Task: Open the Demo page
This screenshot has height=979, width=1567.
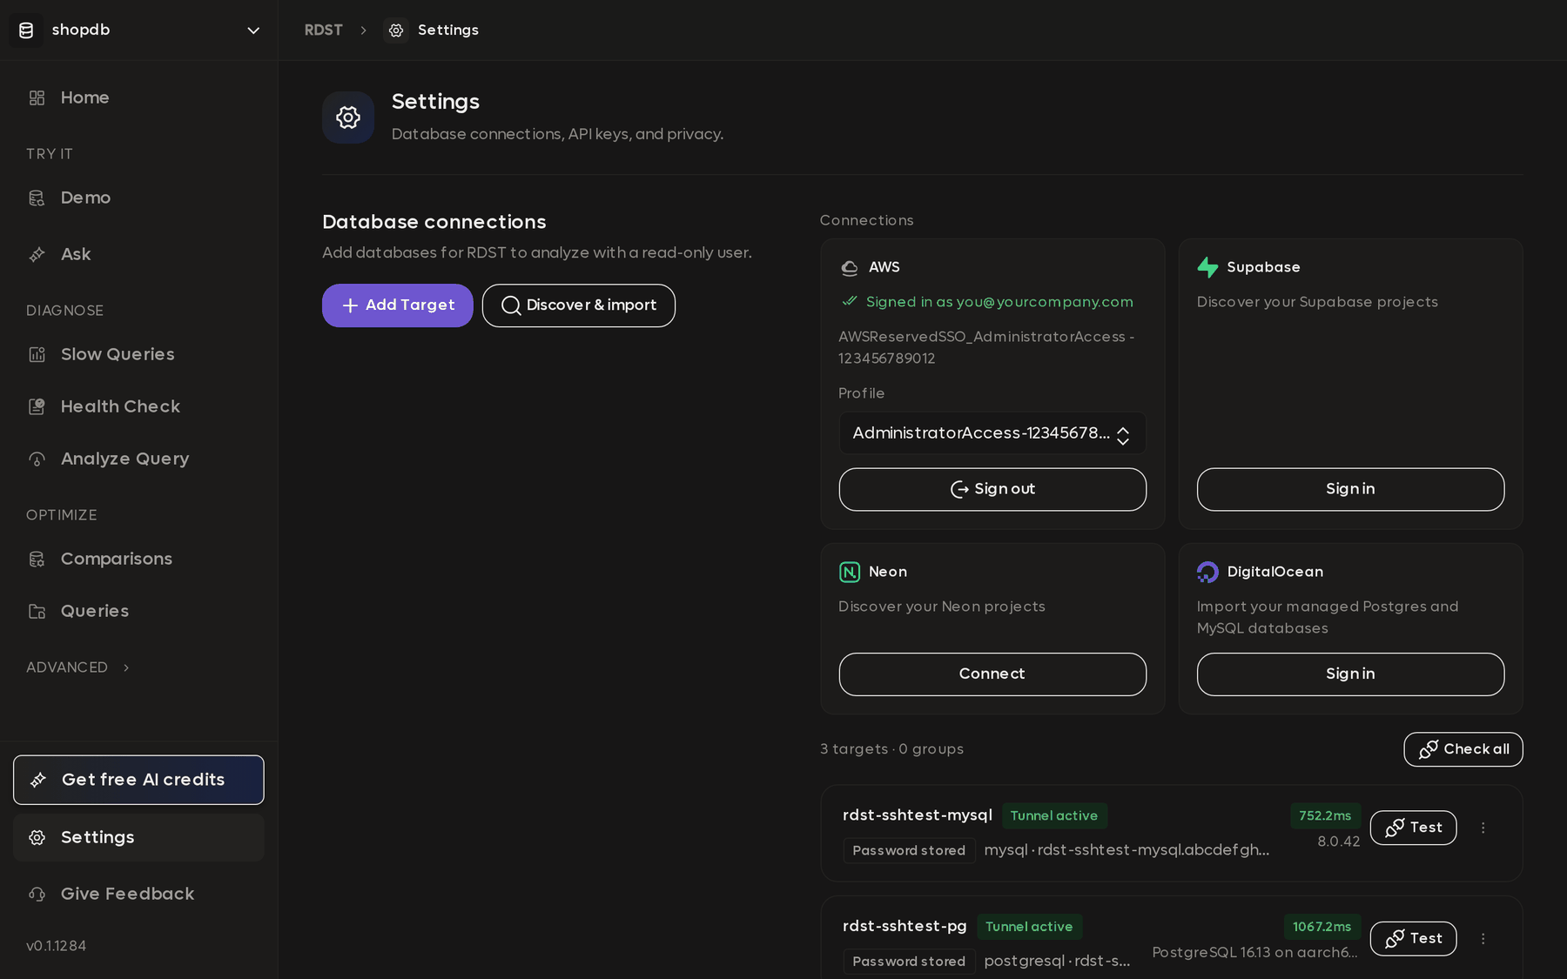Action: point(138,198)
